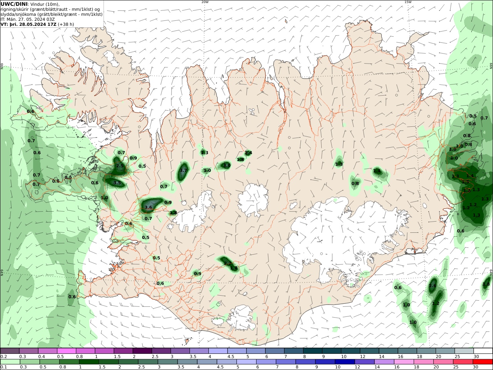Select the pale green 0.1 rain legend swatch
This screenshot has width=493, height=370.
click(10, 362)
